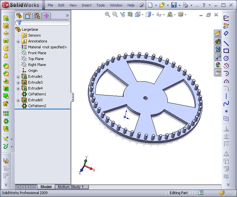Select the Circle sketch tool
Image resolution: width=237 pixels, height=197 pixels.
[226, 58]
